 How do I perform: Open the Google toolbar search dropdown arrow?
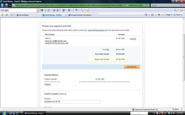pos(38,10)
